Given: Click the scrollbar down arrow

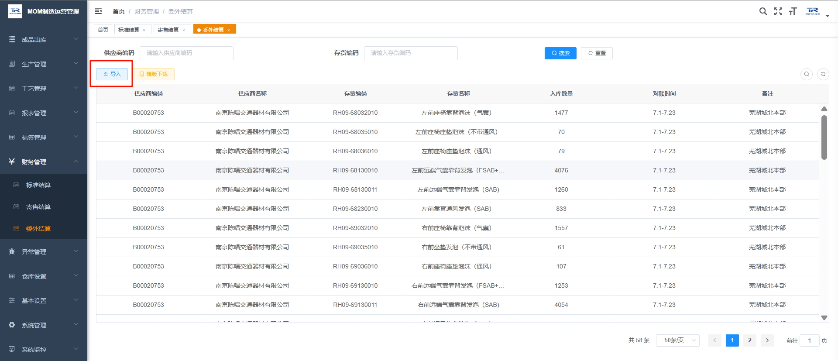Looking at the screenshot, I should click(x=824, y=318).
